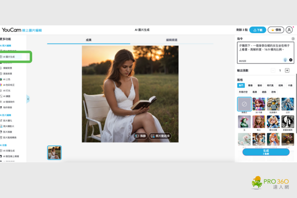Choose the black-and-white art nouveau style thumbnail
The height and width of the screenshot is (198, 297).
[x=288, y=122]
